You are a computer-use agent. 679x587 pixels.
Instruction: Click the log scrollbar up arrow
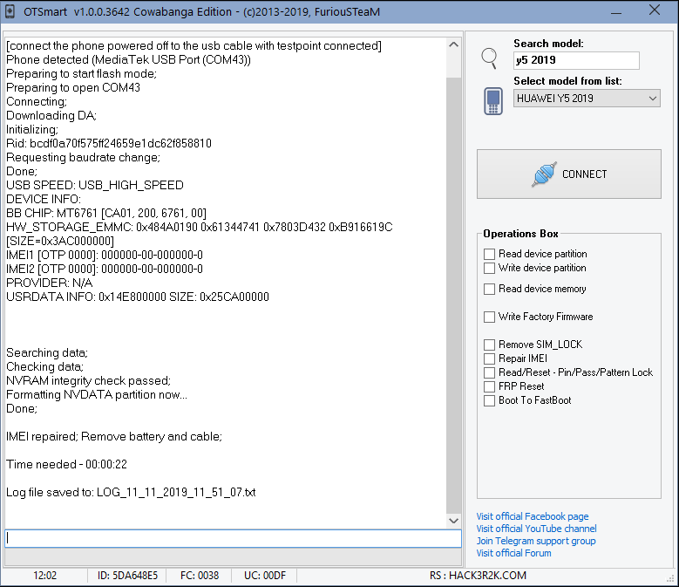[453, 44]
